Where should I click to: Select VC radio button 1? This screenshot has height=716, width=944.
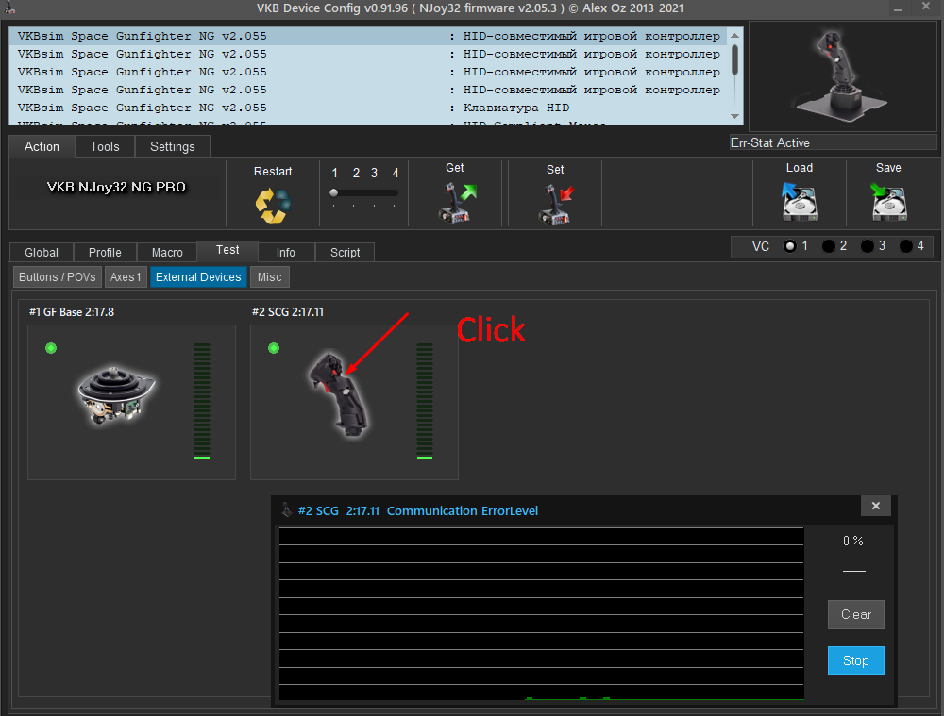pos(790,246)
